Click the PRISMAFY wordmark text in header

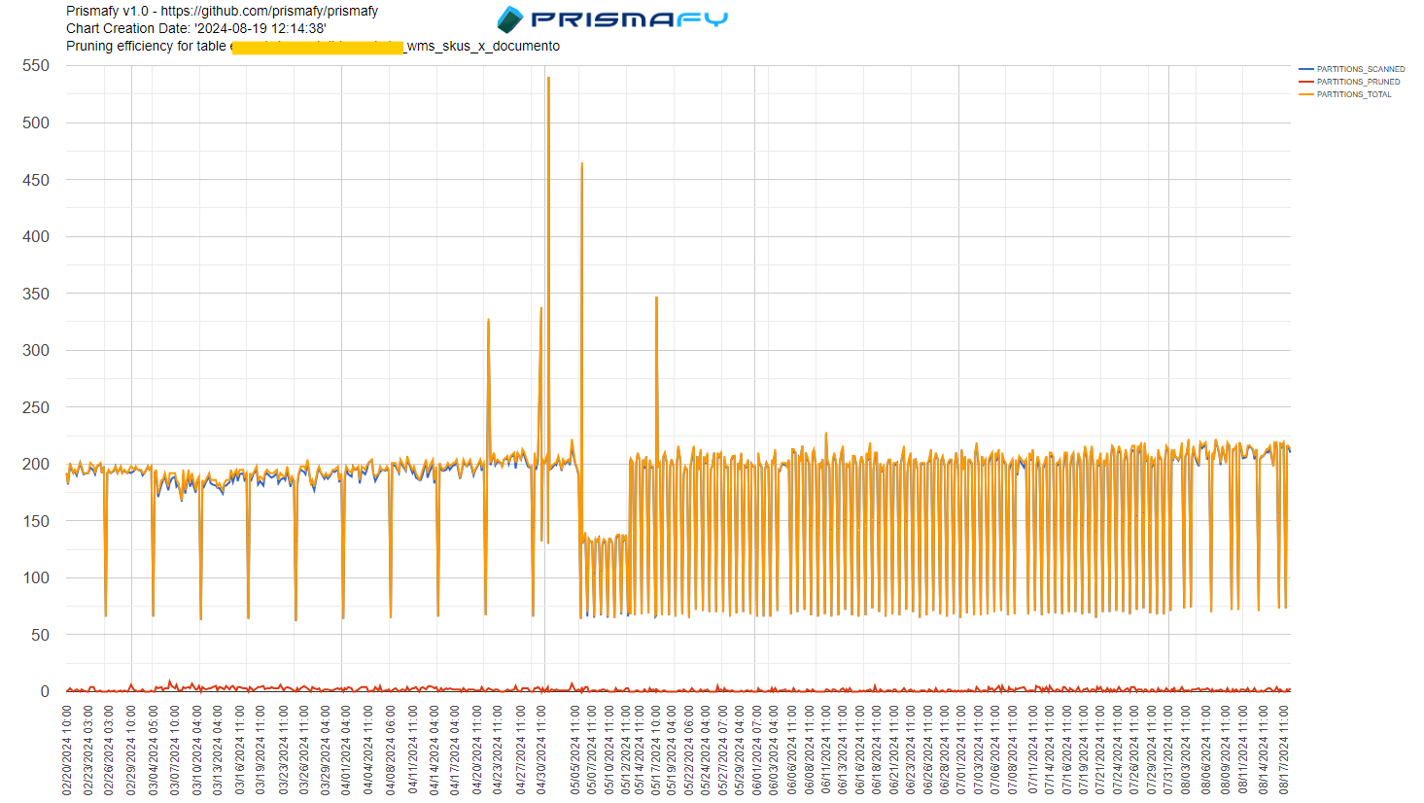pos(630,19)
